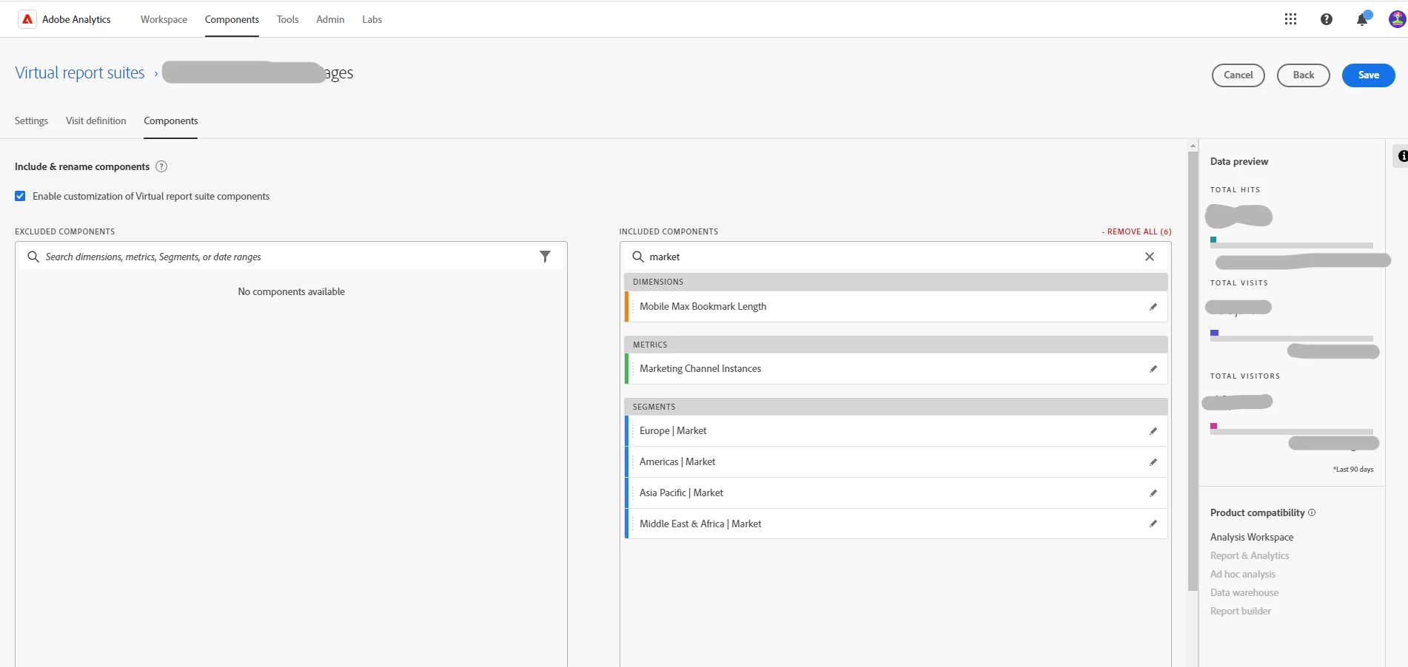Screen dimensions: 1408x667
Task: Click pencil for Middle East & Africa | Market
Action: coord(1153,524)
